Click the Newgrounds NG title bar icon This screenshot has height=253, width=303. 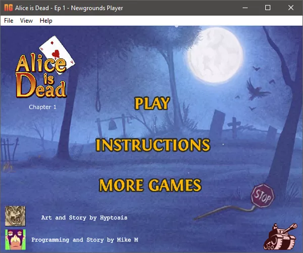tap(8, 8)
